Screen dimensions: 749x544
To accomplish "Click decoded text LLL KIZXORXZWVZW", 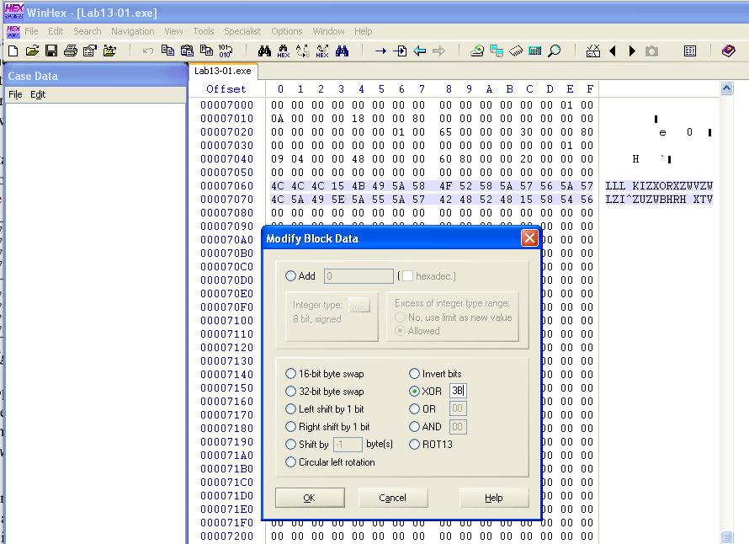I will click(659, 185).
